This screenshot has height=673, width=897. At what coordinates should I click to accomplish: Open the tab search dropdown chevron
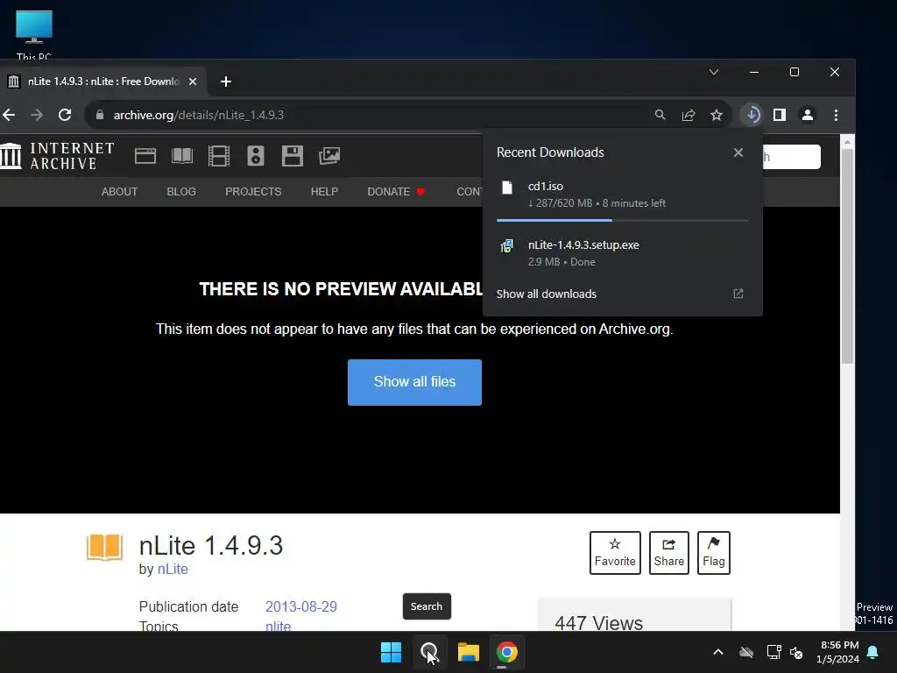[713, 72]
